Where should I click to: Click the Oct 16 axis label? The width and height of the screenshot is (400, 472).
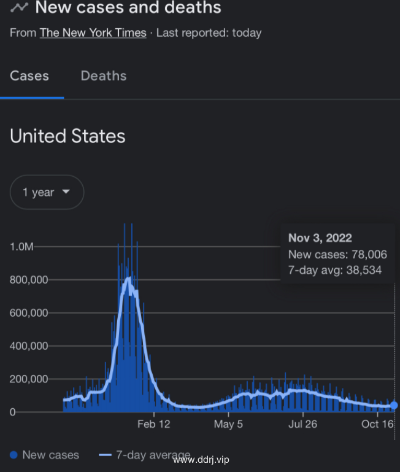(x=377, y=424)
